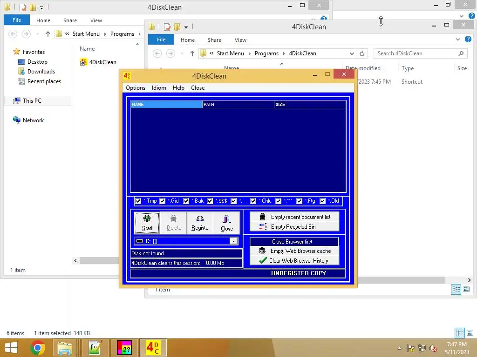Toggle the *.--- checkbox
Viewport: 477px width, 357px height.
click(234, 201)
